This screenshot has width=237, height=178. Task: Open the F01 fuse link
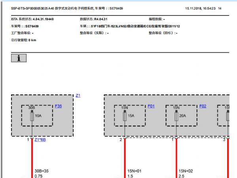151,106
